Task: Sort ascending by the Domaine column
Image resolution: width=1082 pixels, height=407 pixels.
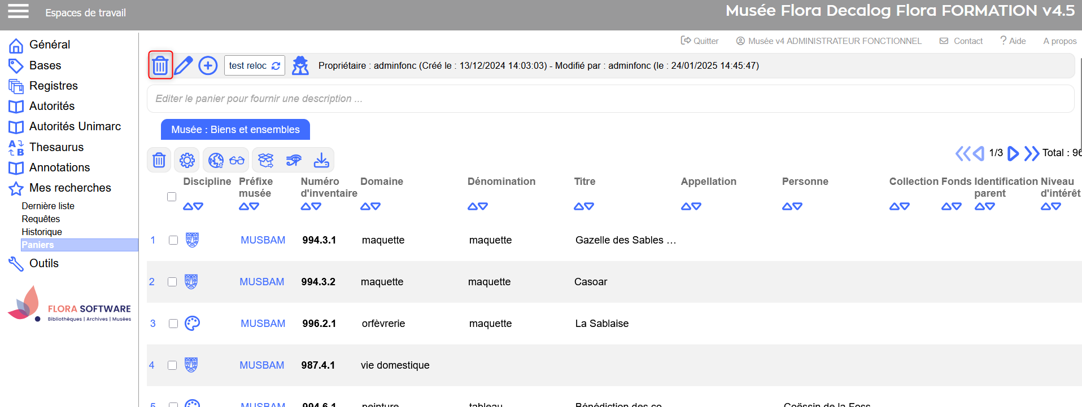Action: (x=365, y=207)
